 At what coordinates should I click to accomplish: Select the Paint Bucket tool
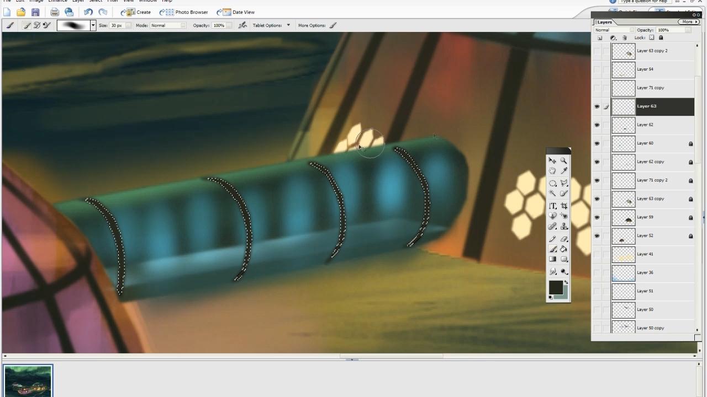click(x=563, y=249)
